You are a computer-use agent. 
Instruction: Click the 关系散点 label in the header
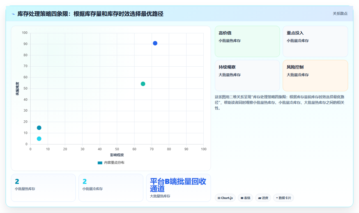pyautogui.click(x=340, y=13)
